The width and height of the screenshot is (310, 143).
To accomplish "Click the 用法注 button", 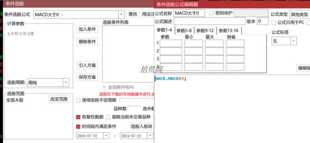I will pos(148,14).
